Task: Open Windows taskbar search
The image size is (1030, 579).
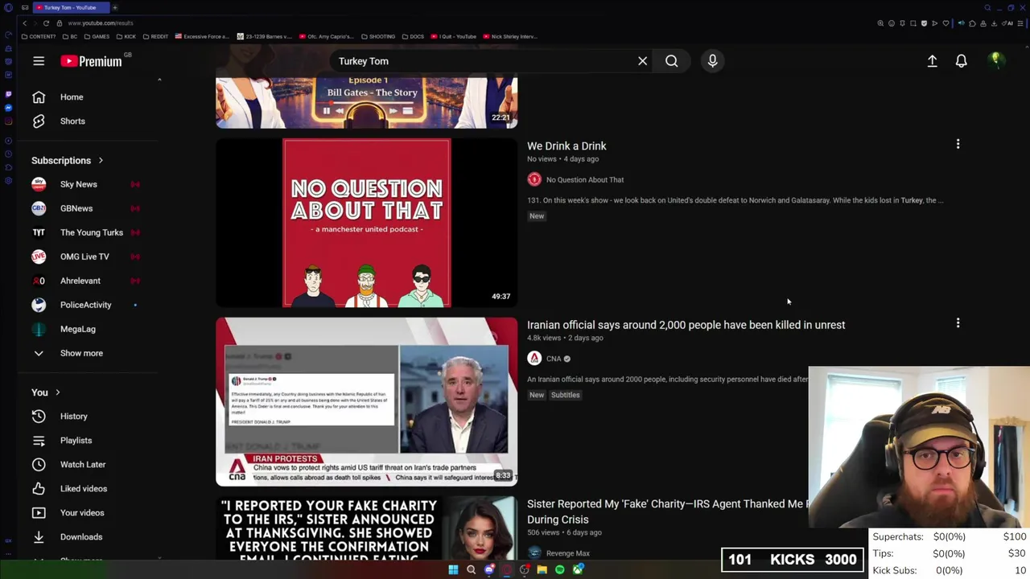Action: point(471,570)
